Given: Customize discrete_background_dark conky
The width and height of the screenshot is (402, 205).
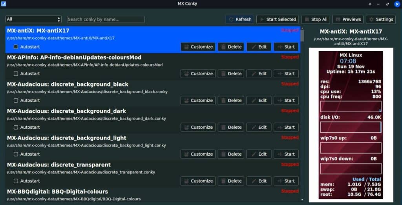Looking at the screenshot, I should tap(198, 127).
